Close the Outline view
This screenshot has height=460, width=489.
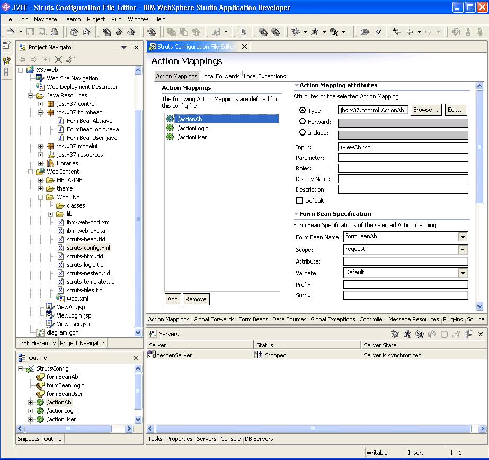pos(136,358)
